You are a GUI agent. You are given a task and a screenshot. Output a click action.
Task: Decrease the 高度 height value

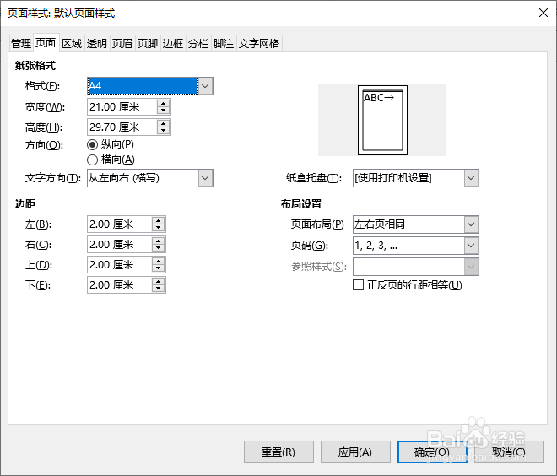[164, 131]
